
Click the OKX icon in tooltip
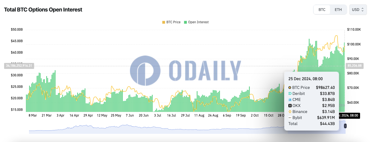290,106
